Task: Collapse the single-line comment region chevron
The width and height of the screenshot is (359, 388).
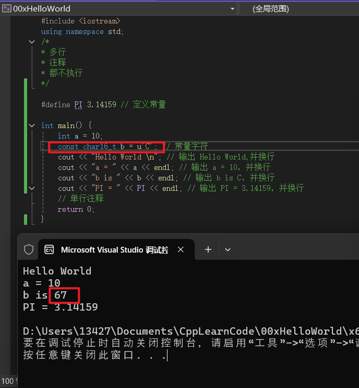Action: (x=32, y=188)
